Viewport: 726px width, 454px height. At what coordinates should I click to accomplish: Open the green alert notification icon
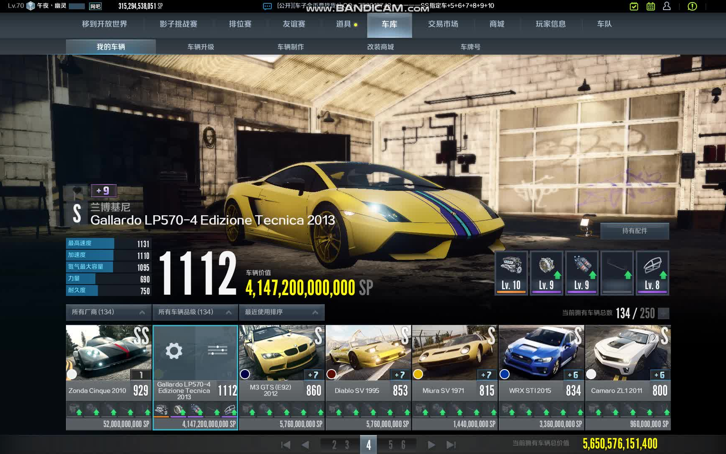(x=692, y=6)
